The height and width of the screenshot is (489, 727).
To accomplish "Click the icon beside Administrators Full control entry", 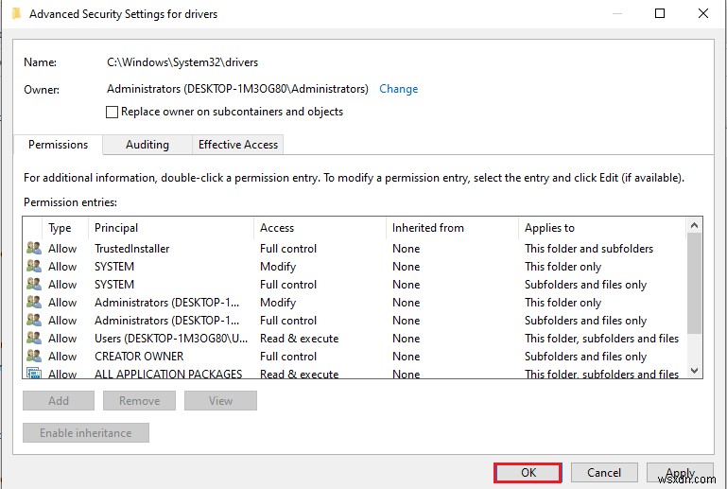I will click(34, 320).
